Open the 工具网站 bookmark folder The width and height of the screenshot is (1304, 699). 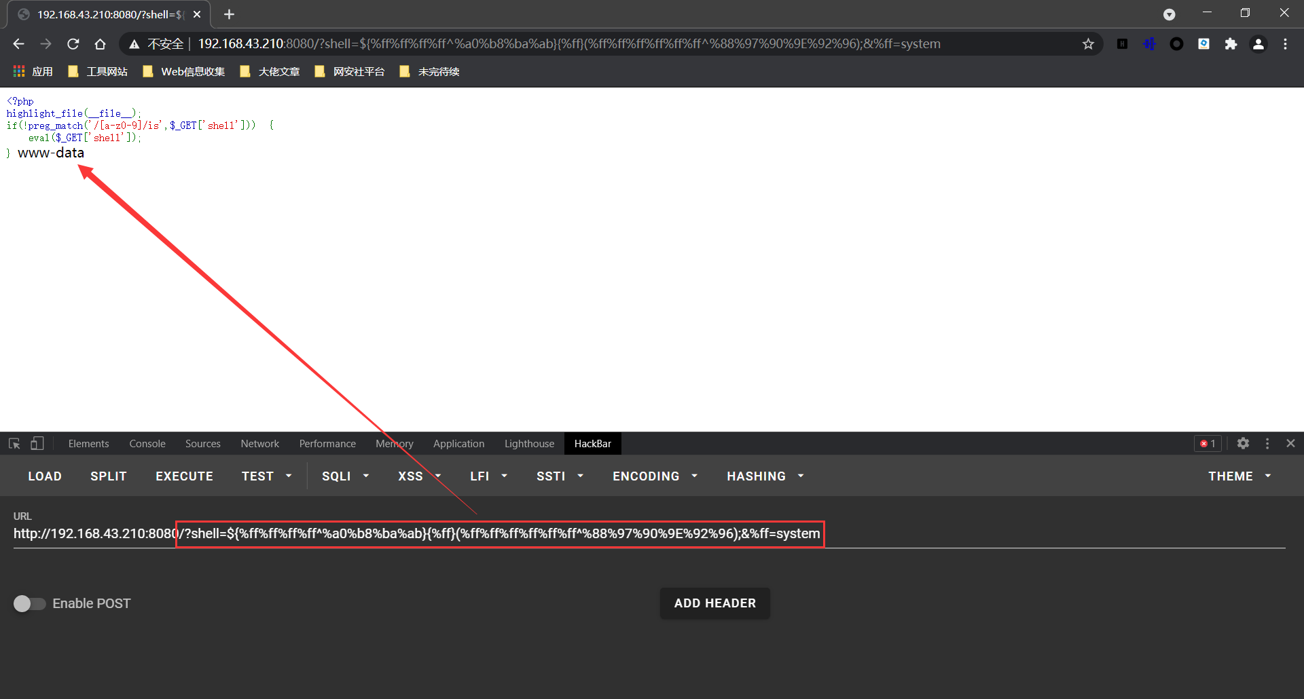click(98, 71)
